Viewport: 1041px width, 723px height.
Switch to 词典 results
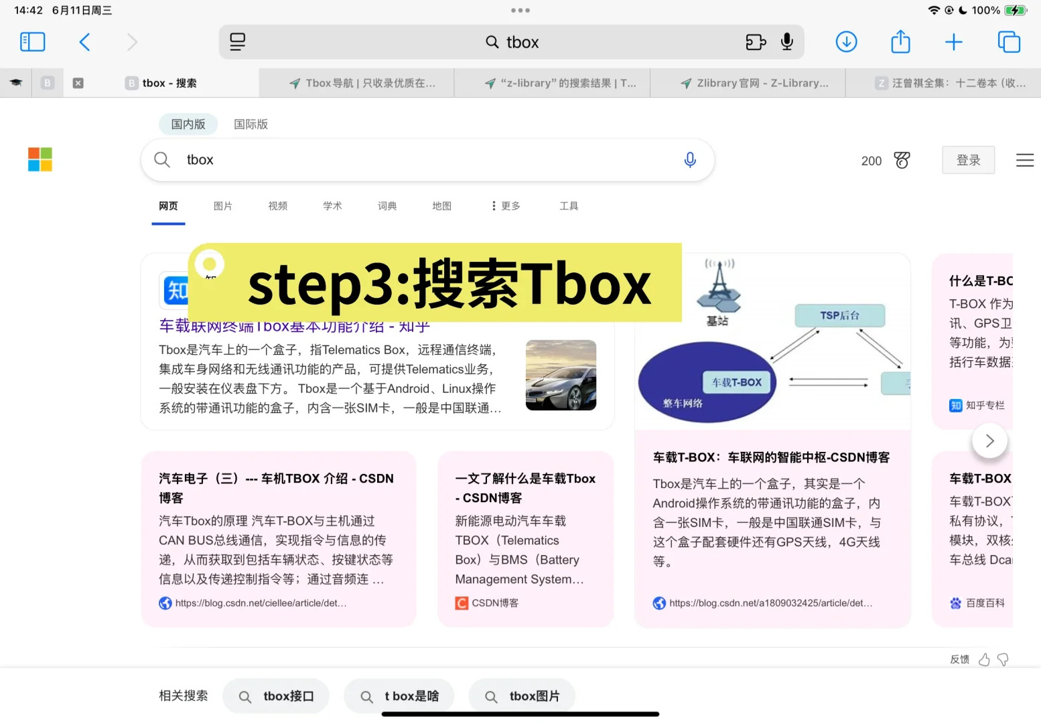[387, 206]
